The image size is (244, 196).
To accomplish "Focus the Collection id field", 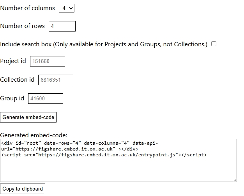I will [56, 80].
